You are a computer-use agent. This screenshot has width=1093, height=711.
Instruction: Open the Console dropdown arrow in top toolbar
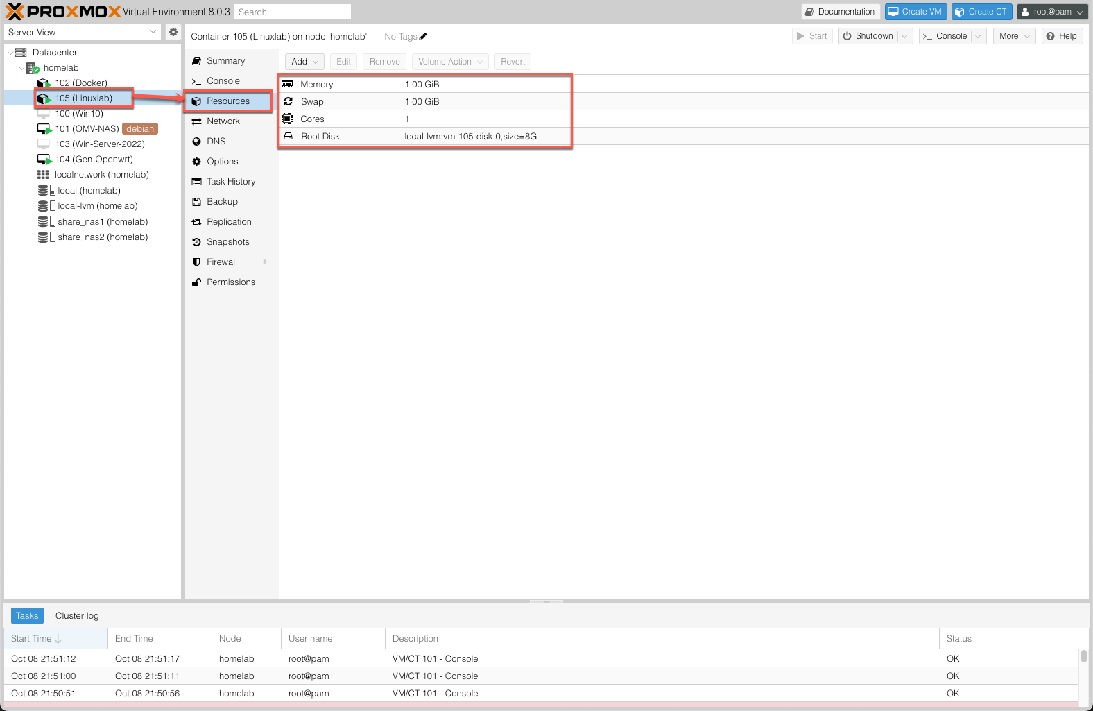tap(978, 36)
